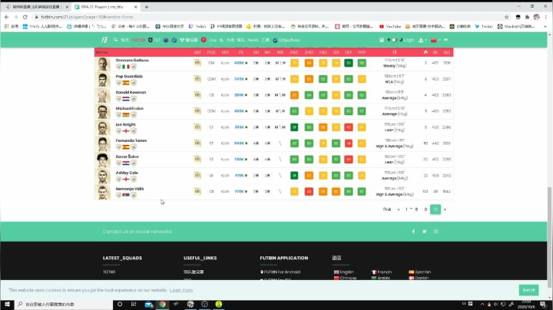Click the England flag under Ashley Cole

click(126, 180)
